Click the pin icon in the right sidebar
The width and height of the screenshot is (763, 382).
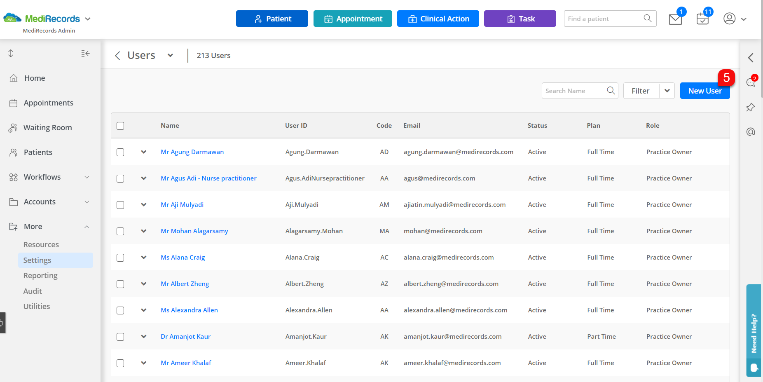pos(751,107)
